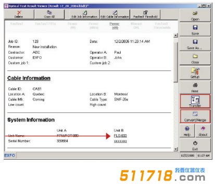This screenshot has height=189, width=215.
Task: Switch to the Power (dB) tab
Action: (x=115, y=26)
